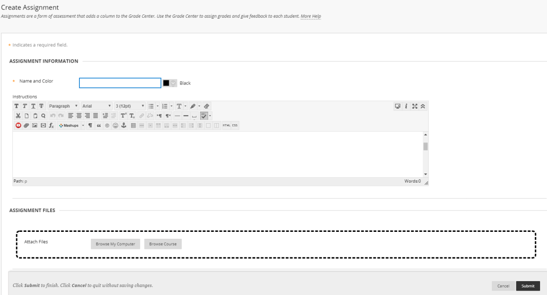This screenshot has height=295, width=547.
Task: Click the Insert Table grid icon
Action: coord(133,125)
